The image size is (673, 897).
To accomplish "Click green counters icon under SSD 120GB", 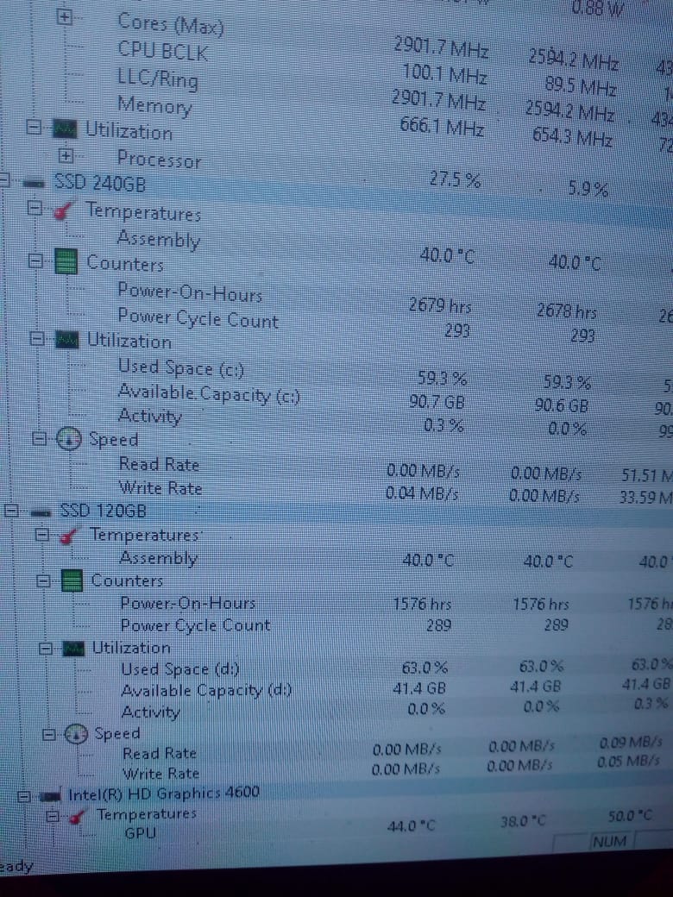I will [x=72, y=582].
